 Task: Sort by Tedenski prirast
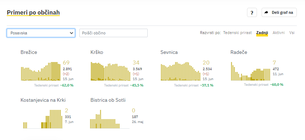tap(237, 33)
